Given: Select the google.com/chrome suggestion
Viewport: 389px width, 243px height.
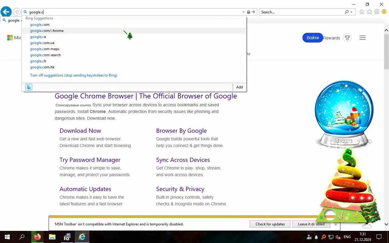Looking at the screenshot, I should click(134, 31).
